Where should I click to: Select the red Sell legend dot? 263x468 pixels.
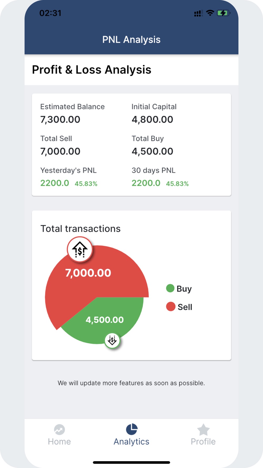pos(170,307)
